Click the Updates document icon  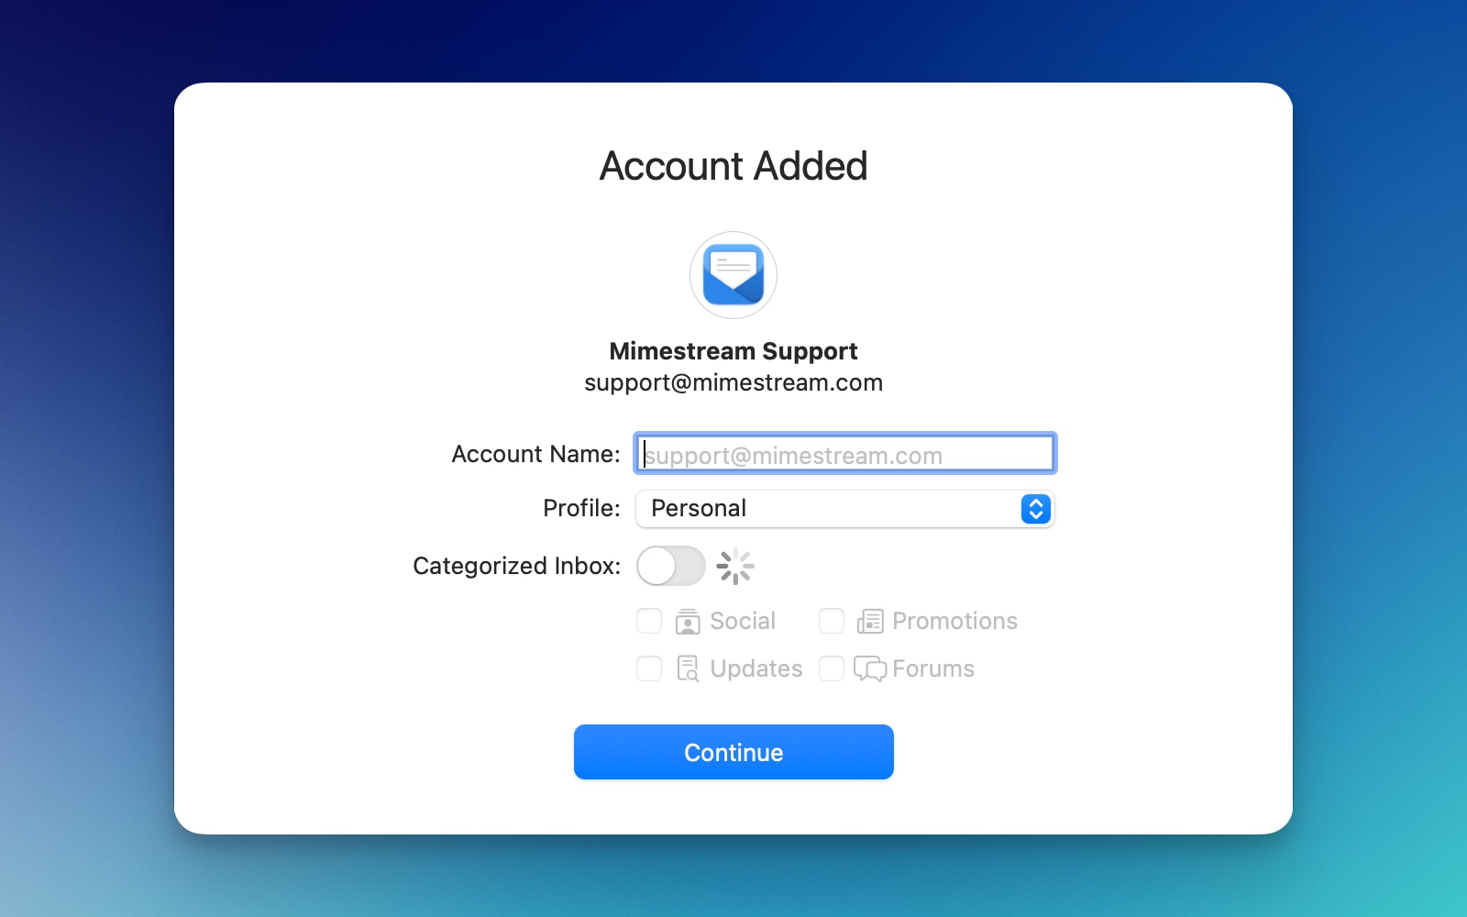[688, 668]
